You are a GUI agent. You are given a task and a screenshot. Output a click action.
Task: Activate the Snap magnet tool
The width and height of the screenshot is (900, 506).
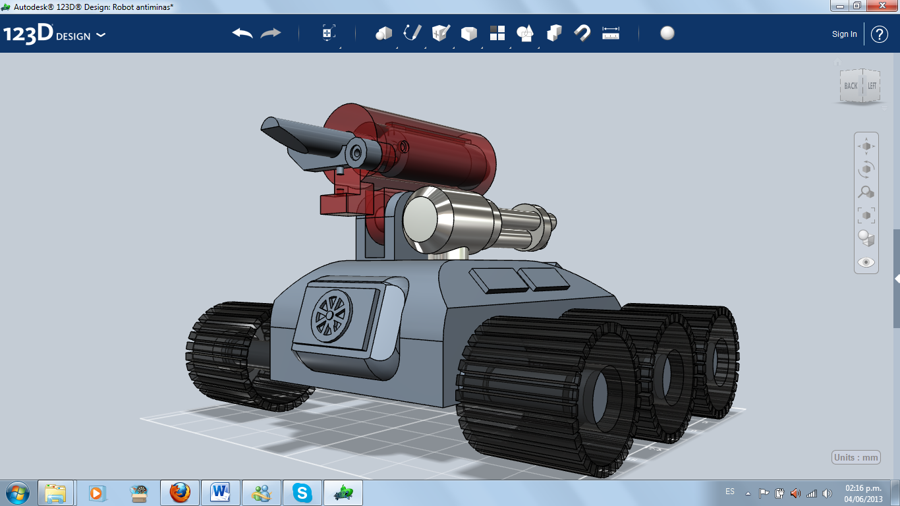[x=582, y=33]
